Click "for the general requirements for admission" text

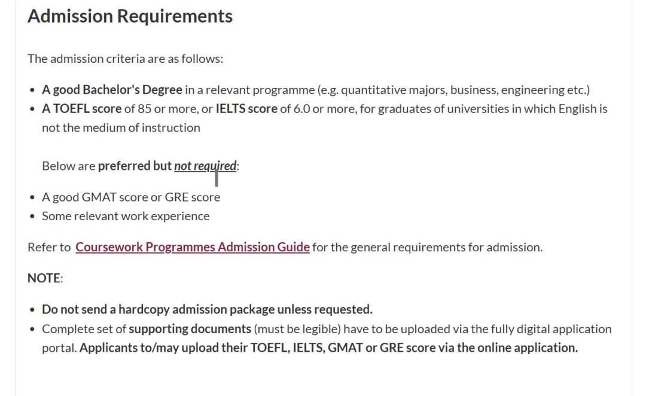coord(427,247)
